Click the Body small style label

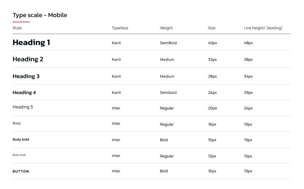point(19,155)
